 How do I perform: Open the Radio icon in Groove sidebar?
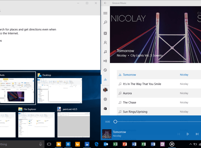(105, 61)
